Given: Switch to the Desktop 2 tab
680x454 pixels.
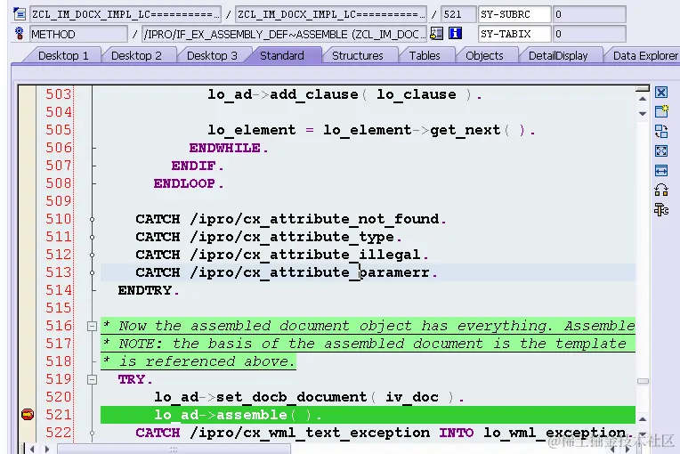Looking at the screenshot, I should click(136, 56).
